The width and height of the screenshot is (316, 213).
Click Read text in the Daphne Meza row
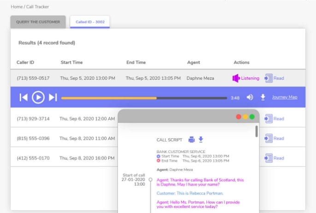pos(279,78)
